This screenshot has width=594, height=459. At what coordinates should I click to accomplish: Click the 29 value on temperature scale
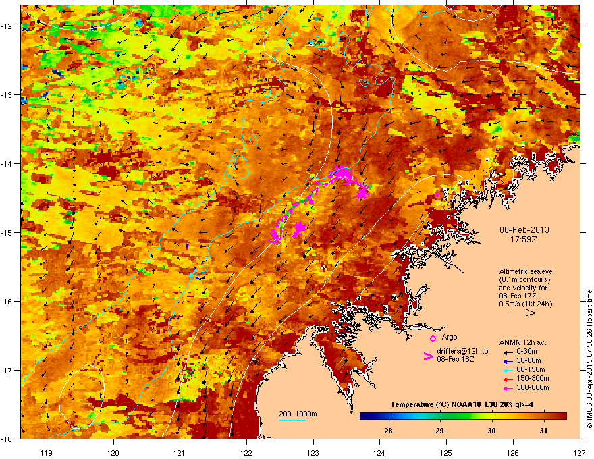pos(440,431)
